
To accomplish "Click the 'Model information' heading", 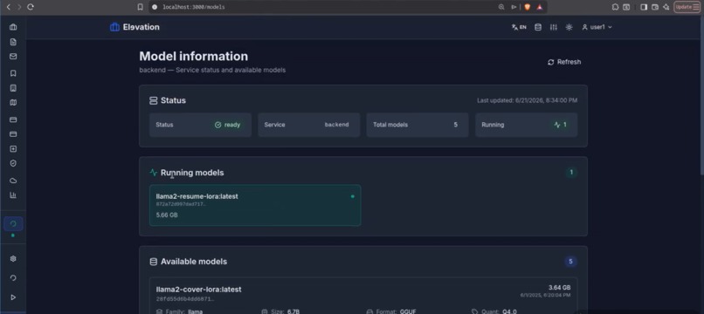I will (194, 57).
